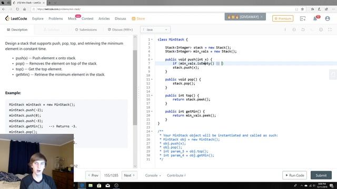Open the Contest menu item
This screenshot has width=337, height=189.
point(87,19)
